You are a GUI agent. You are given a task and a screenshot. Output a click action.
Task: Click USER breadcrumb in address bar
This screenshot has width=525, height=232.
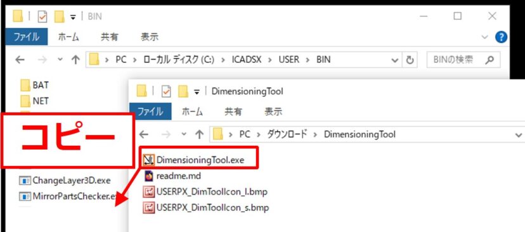289,60
